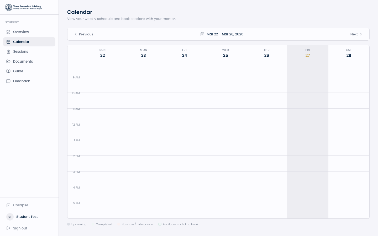This screenshot has width=378, height=236.
Task: Click the Mar 22 - Mar 28, 2026 date label
Action: [x=225, y=34]
